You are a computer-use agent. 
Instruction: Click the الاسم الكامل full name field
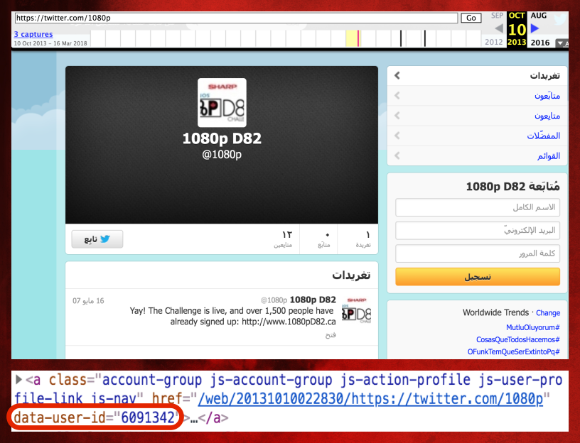click(478, 207)
